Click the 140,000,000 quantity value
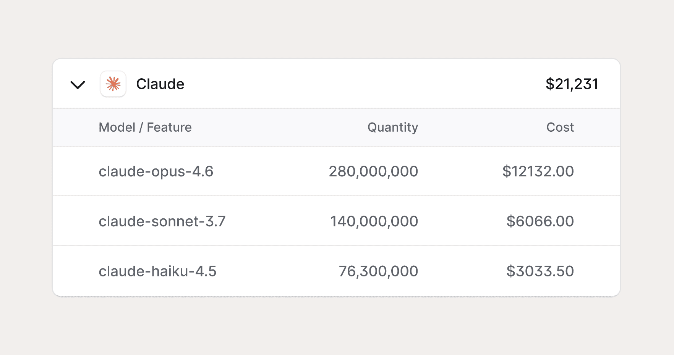Viewport: 674px width, 355px height. click(374, 221)
